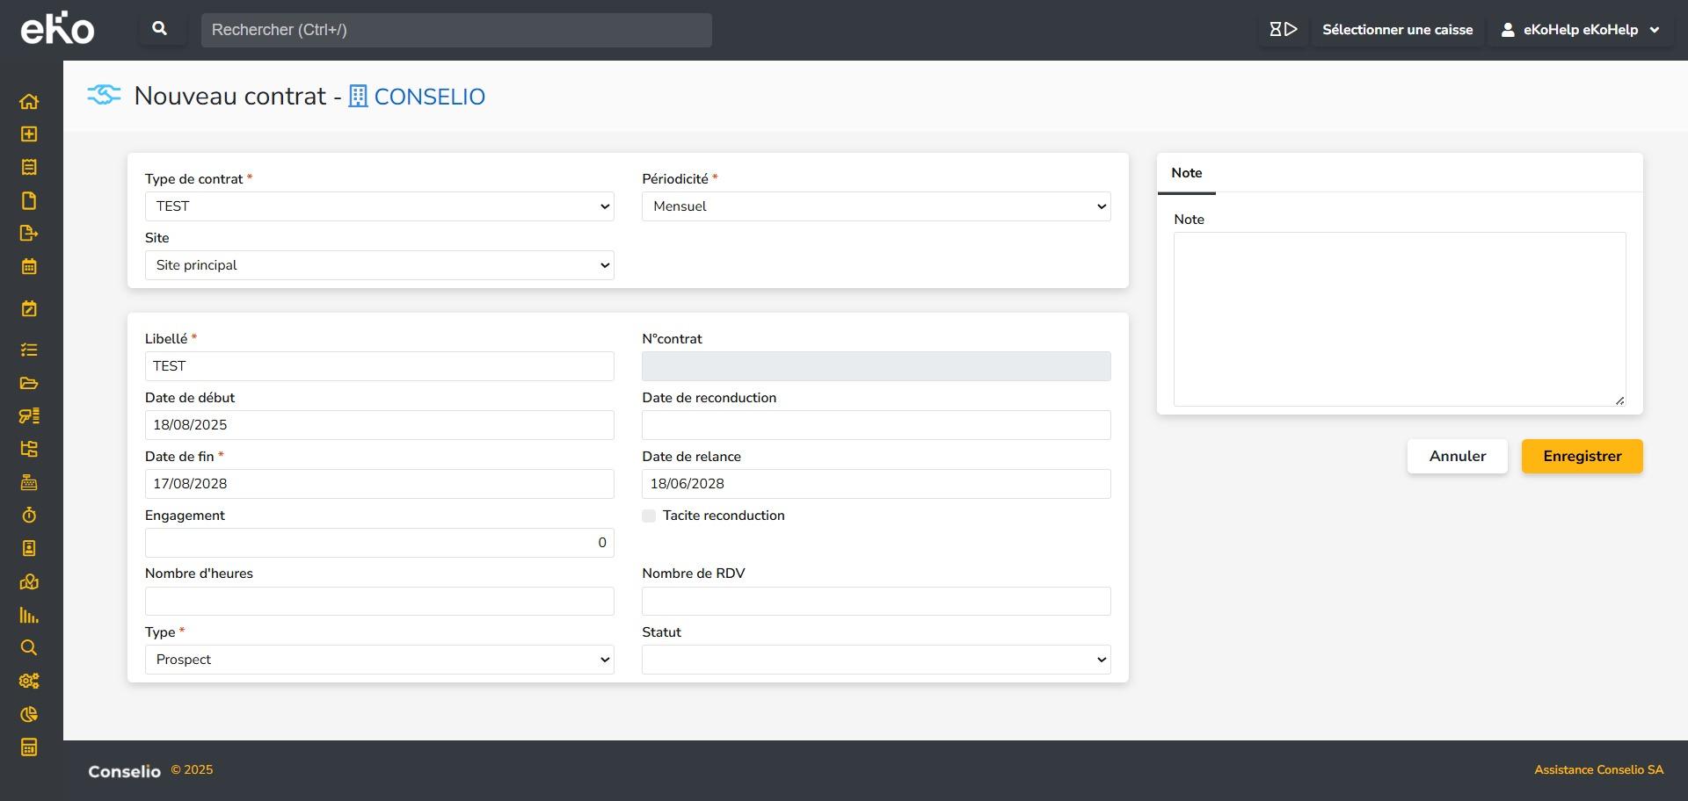Click the pie chart sidebar icon
This screenshot has height=801, width=1688.
pyautogui.click(x=29, y=715)
